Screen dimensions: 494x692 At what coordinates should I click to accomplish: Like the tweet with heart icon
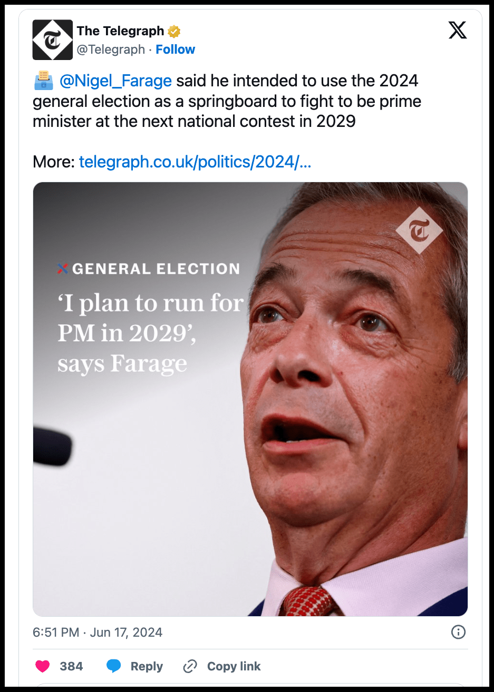[x=43, y=666]
